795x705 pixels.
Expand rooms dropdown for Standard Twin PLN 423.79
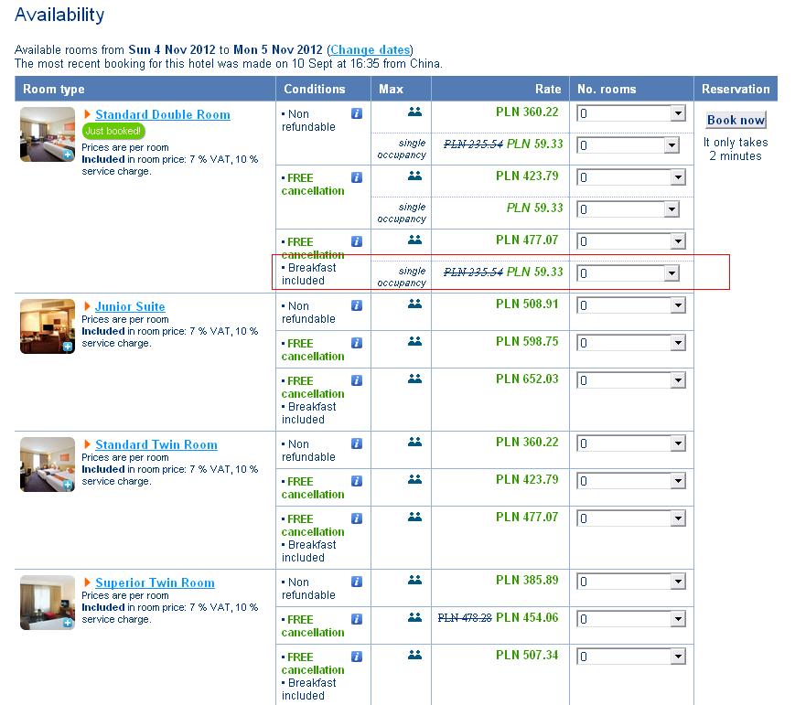pos(631,481)
